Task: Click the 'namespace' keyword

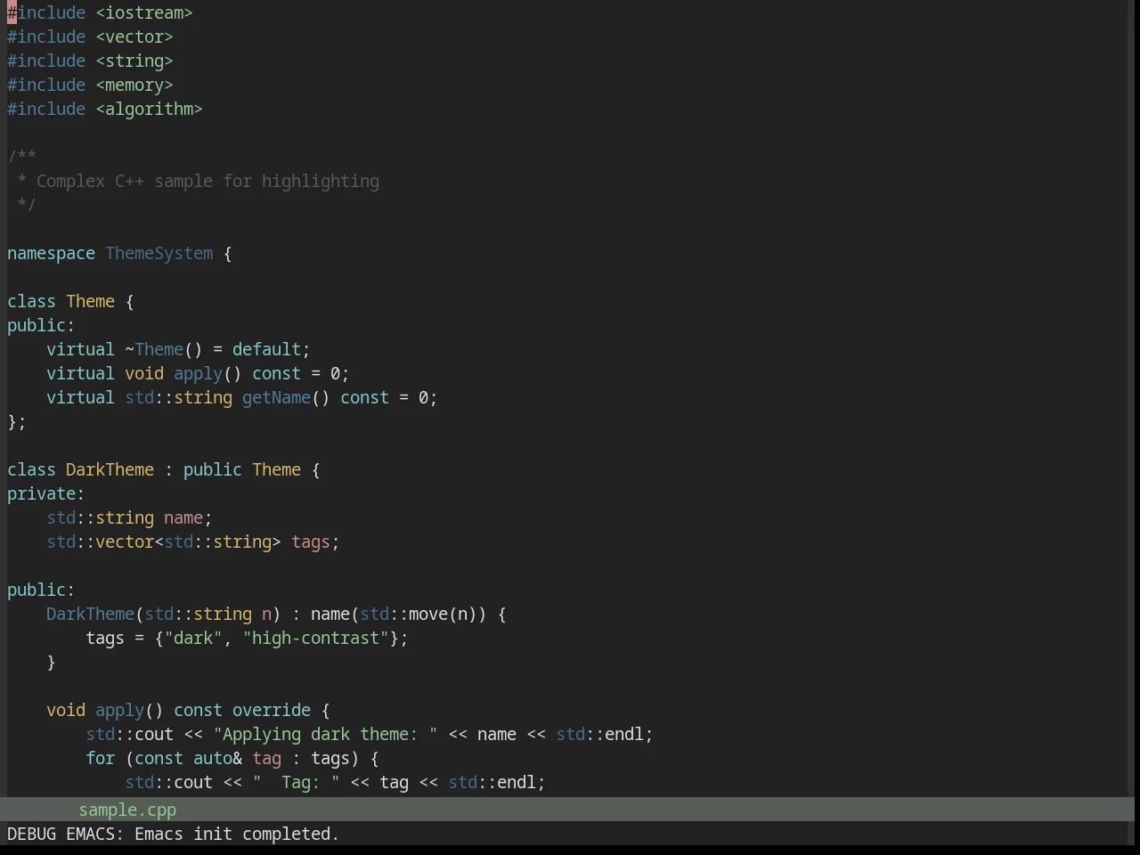Action: (51, 253)
